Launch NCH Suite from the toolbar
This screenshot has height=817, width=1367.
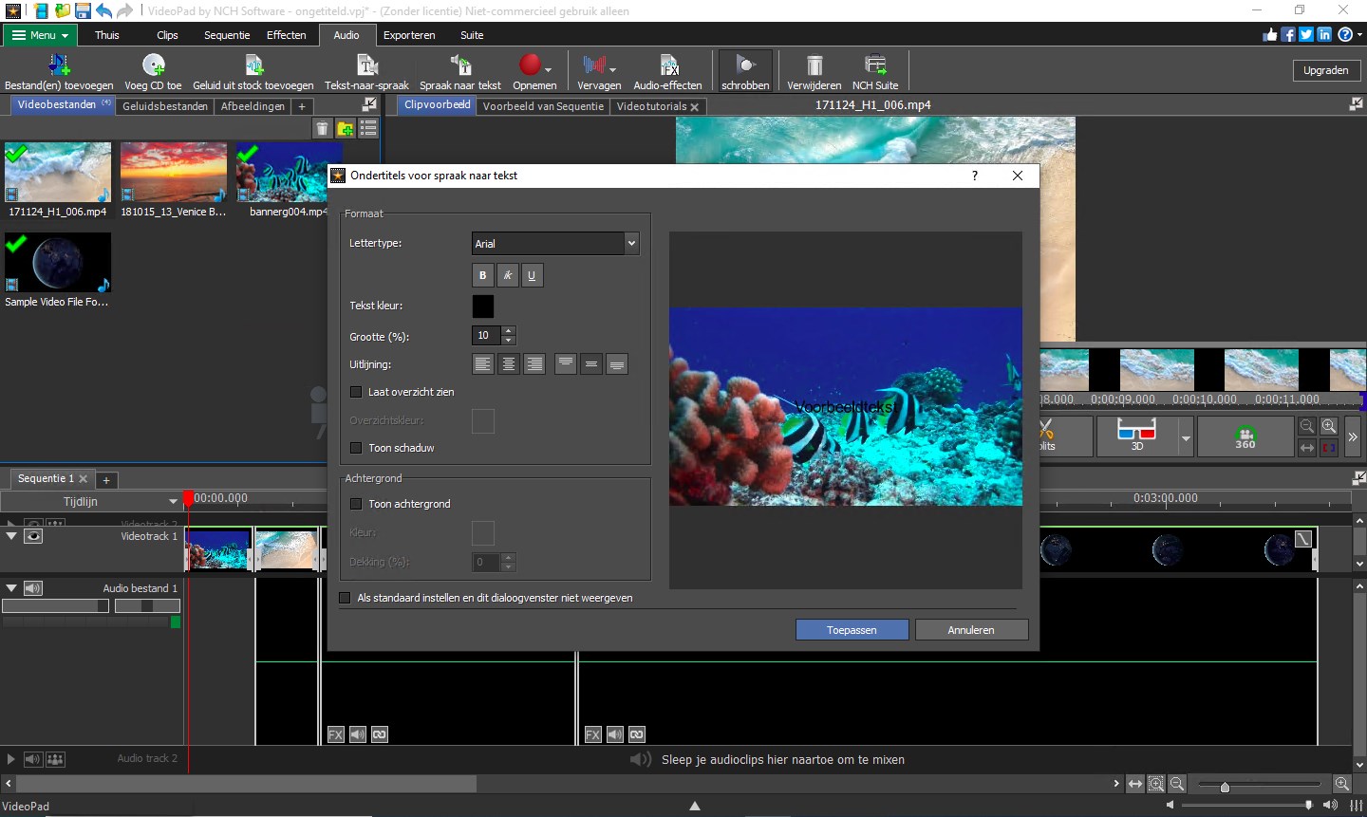[x=874, y=69]
